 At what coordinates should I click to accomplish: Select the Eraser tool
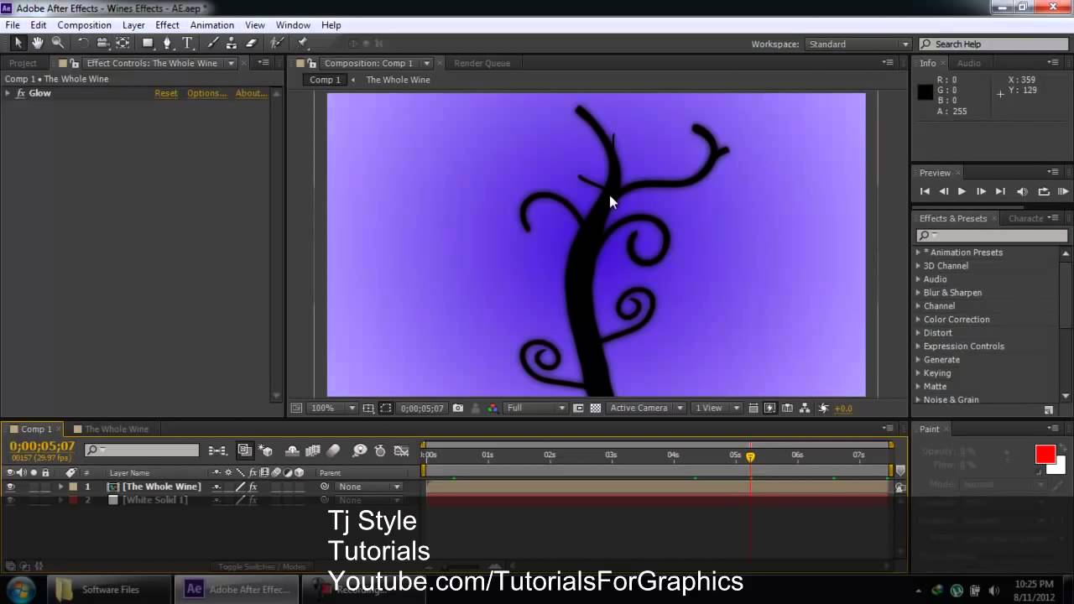pos(251,43)
